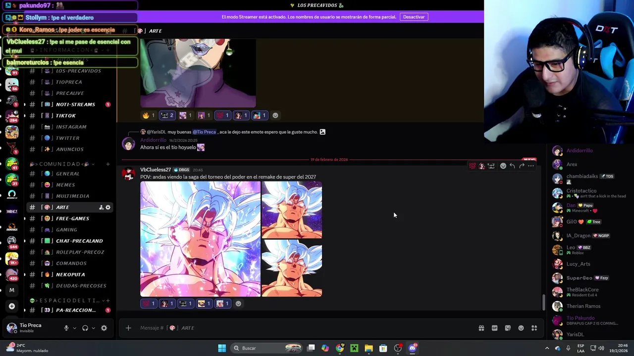The width and height of the screenshot is (634, 356).
Task: Open emoji reaction picker in message toolbar
Action: (503, 166)
